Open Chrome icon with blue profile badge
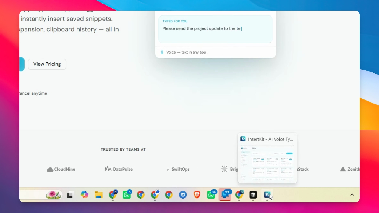 point(155,195)
